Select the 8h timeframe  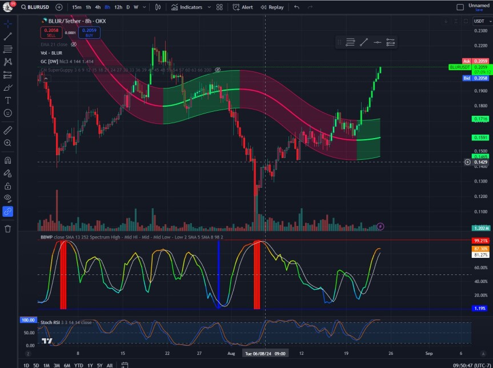coord(107,7)
